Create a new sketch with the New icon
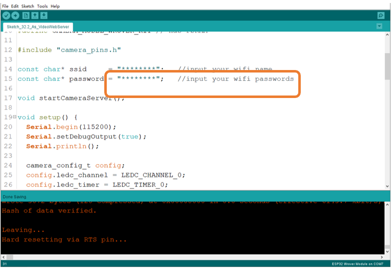This screenshot has width=392, height=268. (26, 15)
